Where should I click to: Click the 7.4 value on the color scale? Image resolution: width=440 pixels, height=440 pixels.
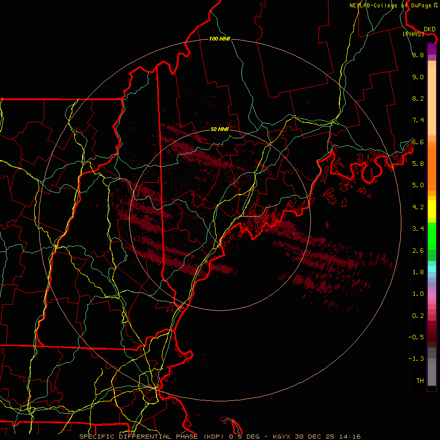pyautogui.click(x=418, y=120)
